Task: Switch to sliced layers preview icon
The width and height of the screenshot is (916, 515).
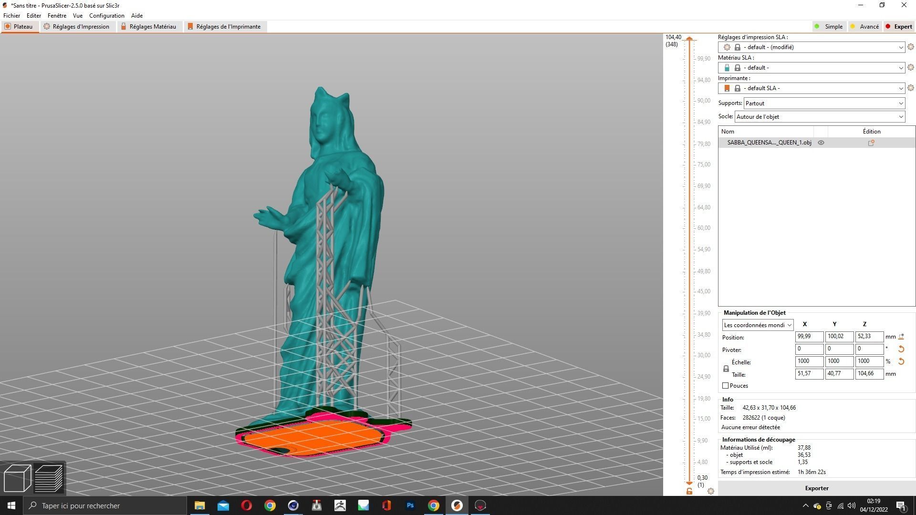Action: click(49, 478)
